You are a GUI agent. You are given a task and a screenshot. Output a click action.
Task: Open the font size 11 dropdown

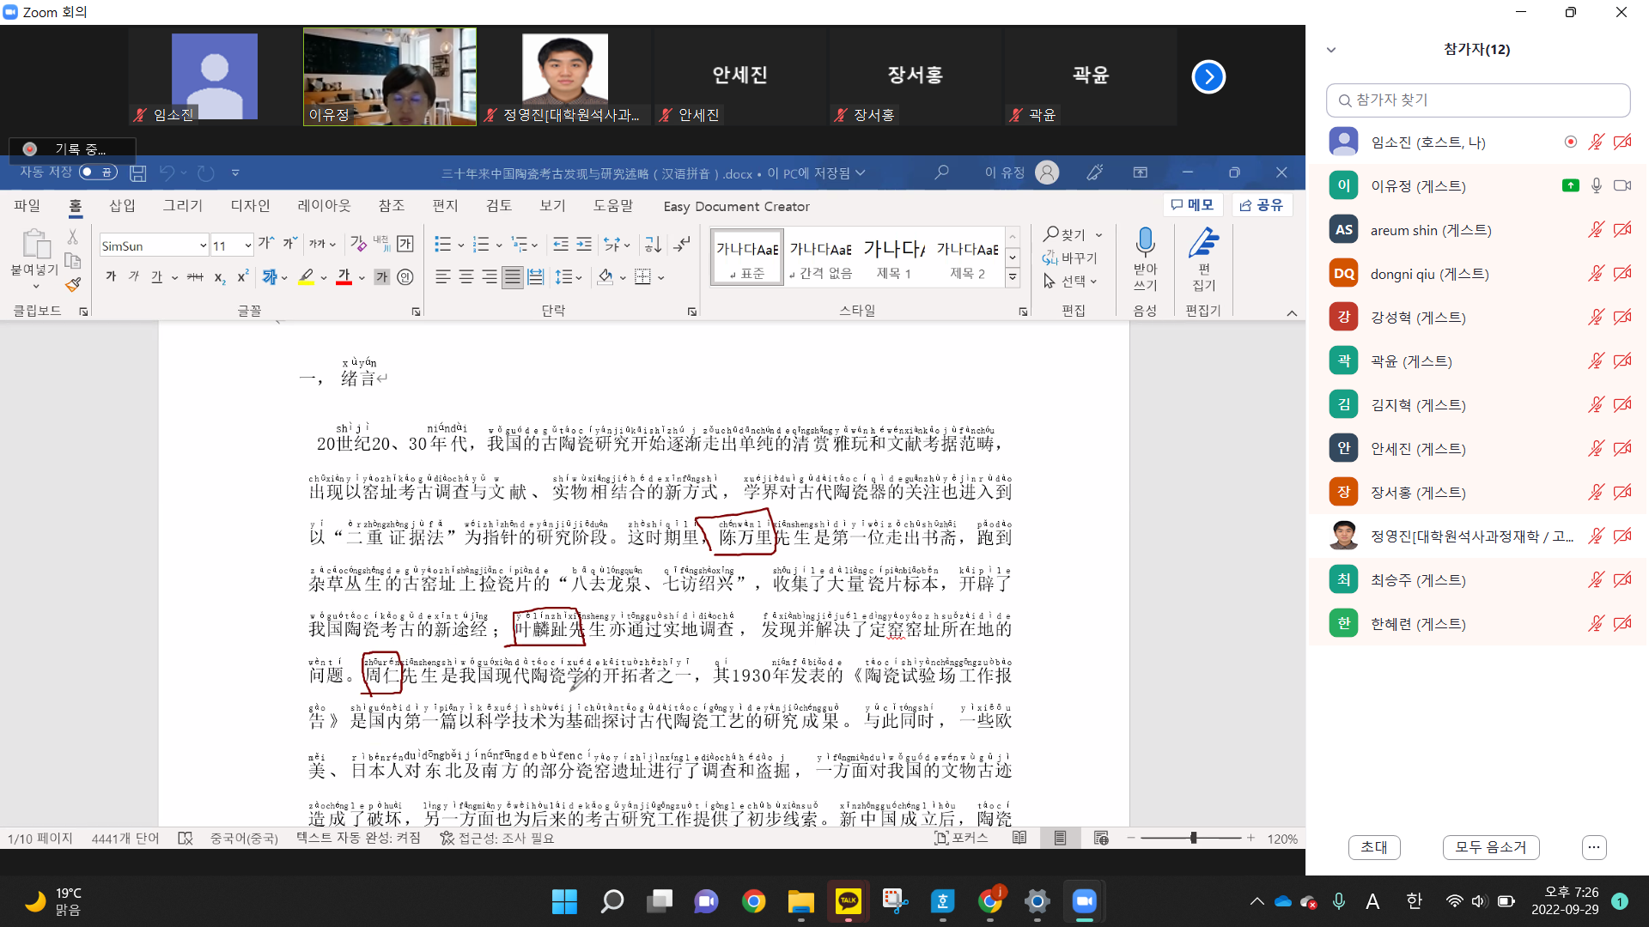(x=247, y=245)
